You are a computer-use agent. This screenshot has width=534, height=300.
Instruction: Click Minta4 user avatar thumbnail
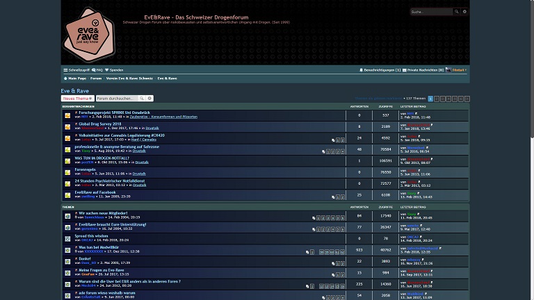point(448,69)
